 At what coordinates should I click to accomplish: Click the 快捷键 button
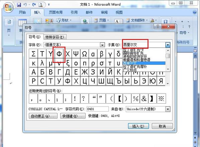tap(73, 116)
